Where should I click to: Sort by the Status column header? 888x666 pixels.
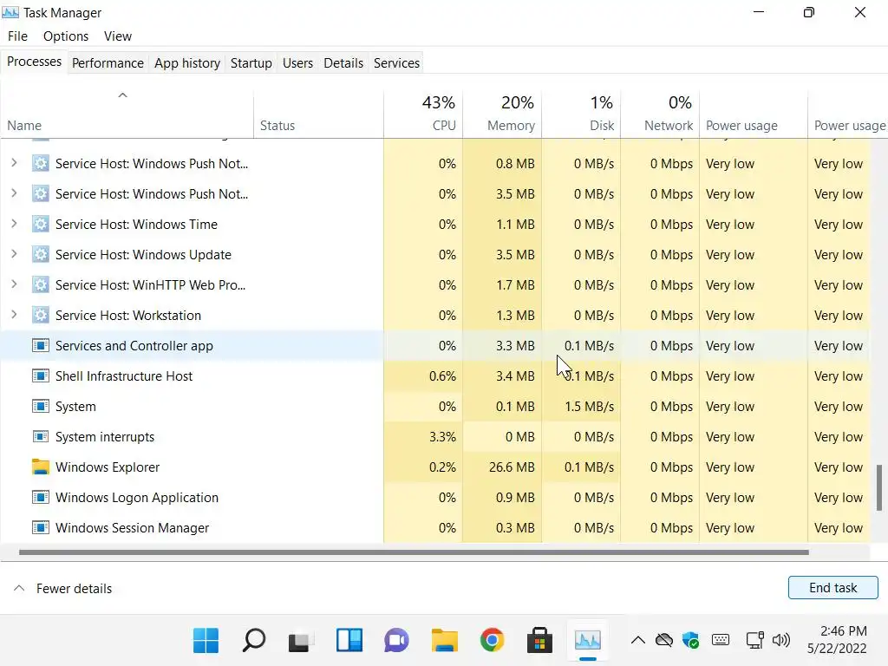318,114
